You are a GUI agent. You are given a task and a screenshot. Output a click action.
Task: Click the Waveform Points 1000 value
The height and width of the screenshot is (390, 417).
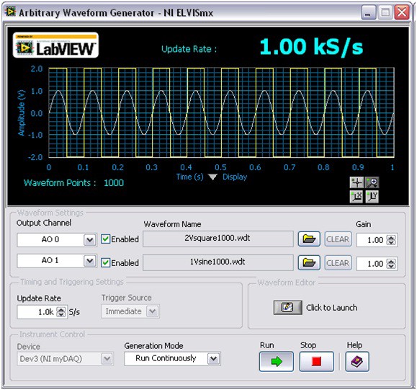(x=114, y=183)
